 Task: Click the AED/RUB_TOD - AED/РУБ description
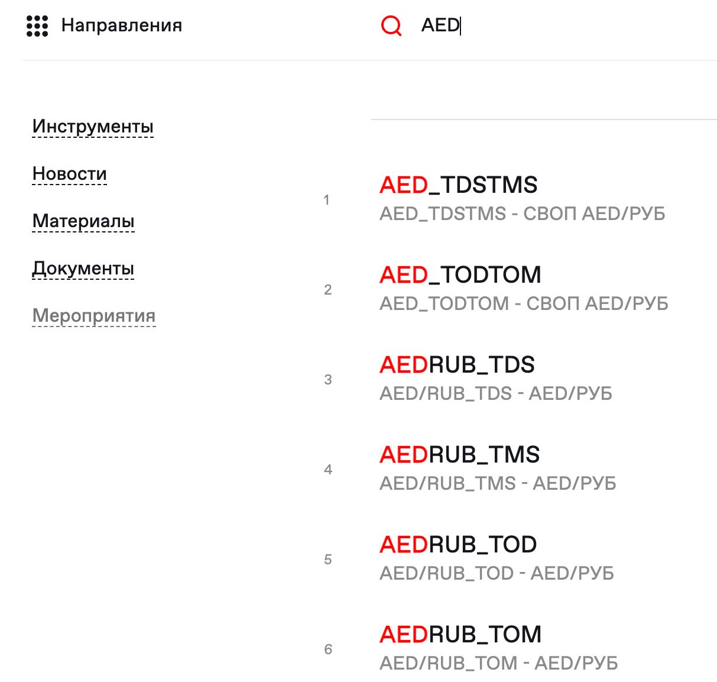pos(497,573)
